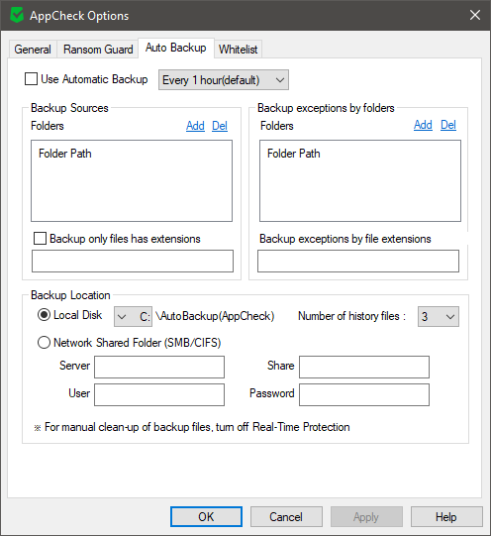Switch to the General tab
The width and height of the screenshot is (491, 536).
coord(33,50)
